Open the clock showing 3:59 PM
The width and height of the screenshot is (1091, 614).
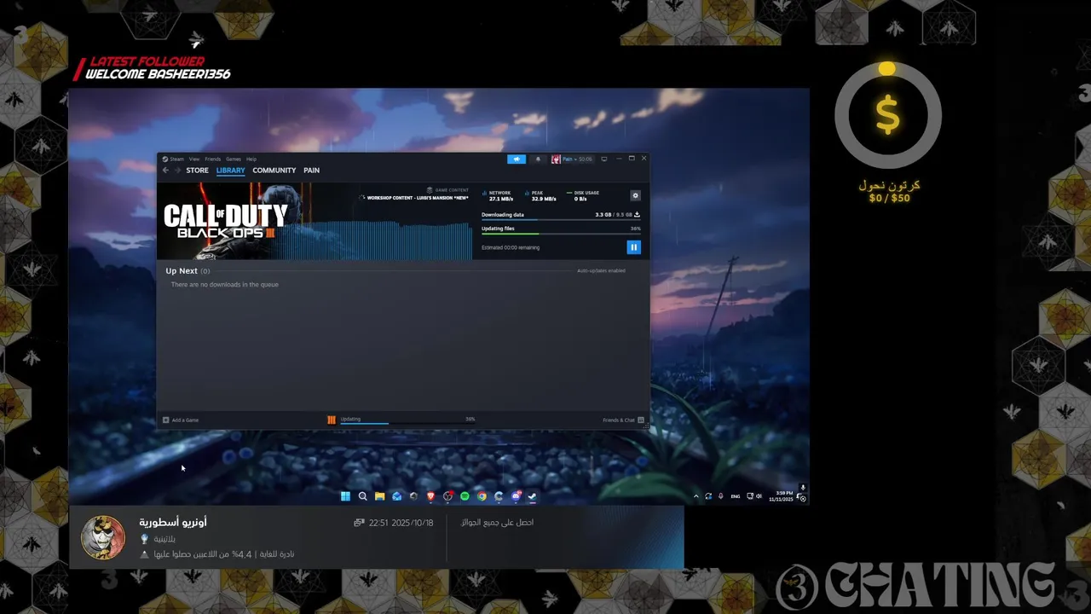click(782, 496)
